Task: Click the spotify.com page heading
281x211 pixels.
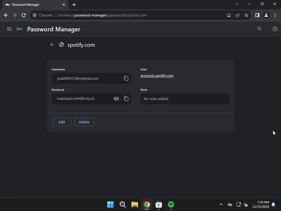Action: 81,45
